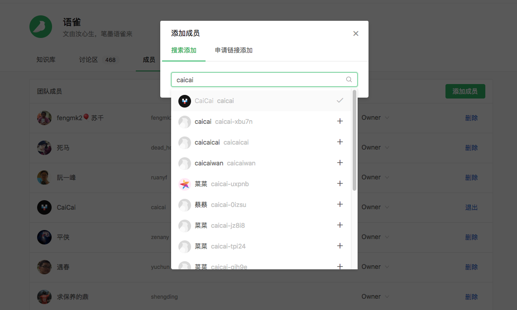This screenshot has height=310, width=517.
Task: Select the 搜索添加 tab
Action: (x=184, y=50)
